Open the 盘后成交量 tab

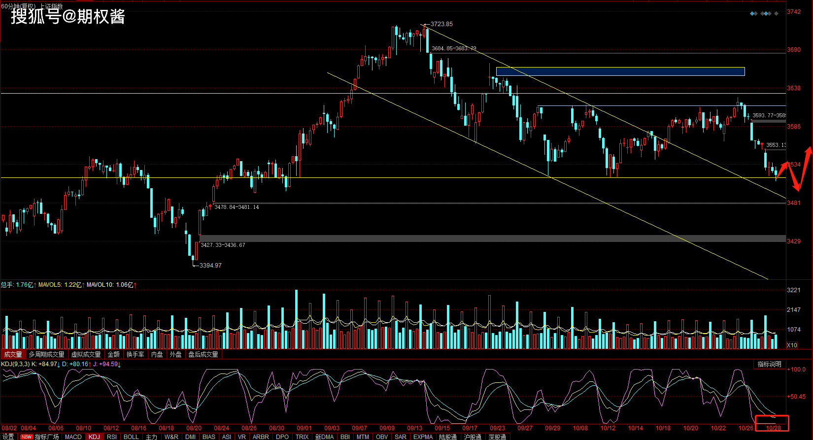pos(203,354)
